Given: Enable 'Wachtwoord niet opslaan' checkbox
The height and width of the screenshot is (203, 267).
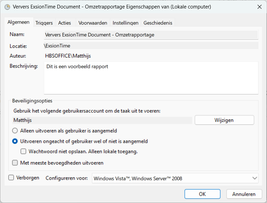Looking at the screenshot, I should pos(23,152).
